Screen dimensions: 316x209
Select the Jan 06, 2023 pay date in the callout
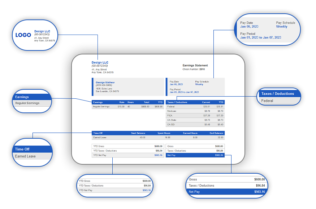[x=248, y=27]
